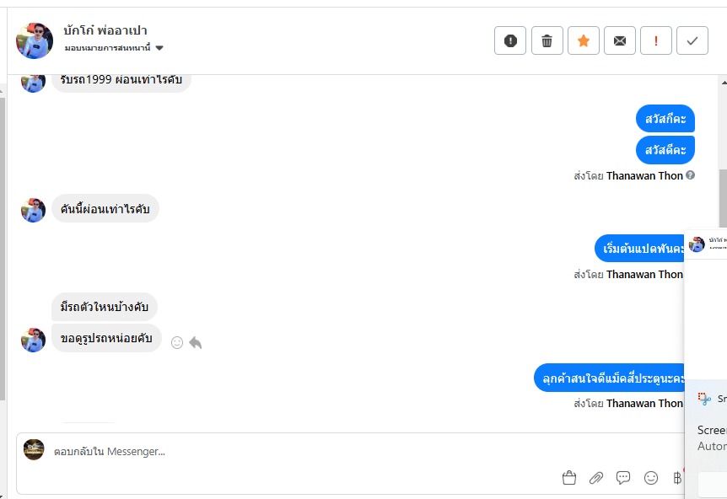Open the emoji picker in composer
Viewport: 727px width, 499px height.
(x=651, y=478)
